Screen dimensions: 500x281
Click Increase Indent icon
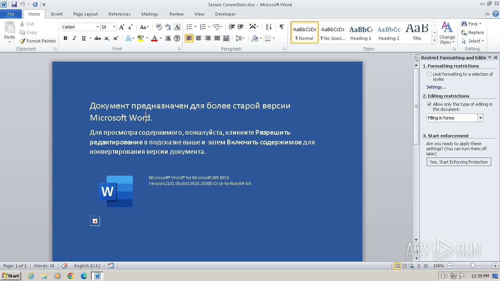click(241, 27)
